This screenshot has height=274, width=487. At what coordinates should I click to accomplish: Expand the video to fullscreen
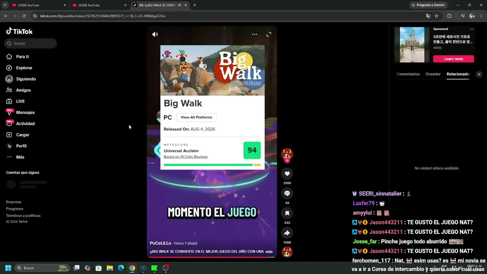269,34
